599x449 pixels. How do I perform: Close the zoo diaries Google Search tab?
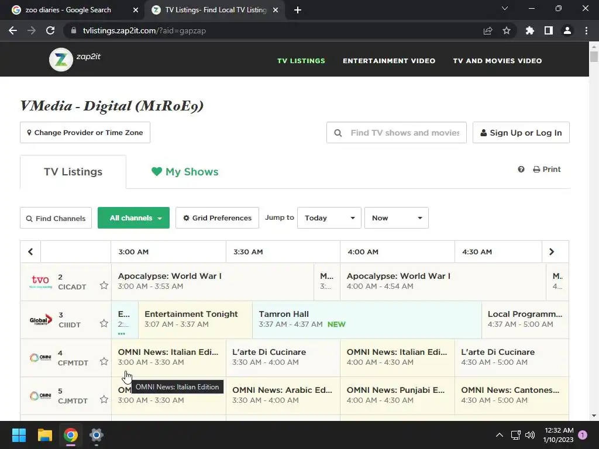pyautogui.click(x=136, y=10)
